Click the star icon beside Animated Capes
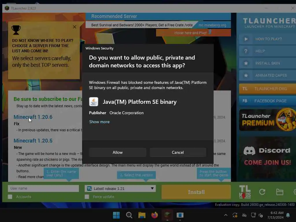Screen dimensions: 296x222 [246, 75]
